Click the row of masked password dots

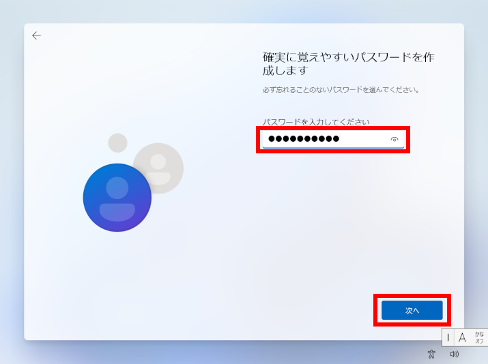(304, 138)
